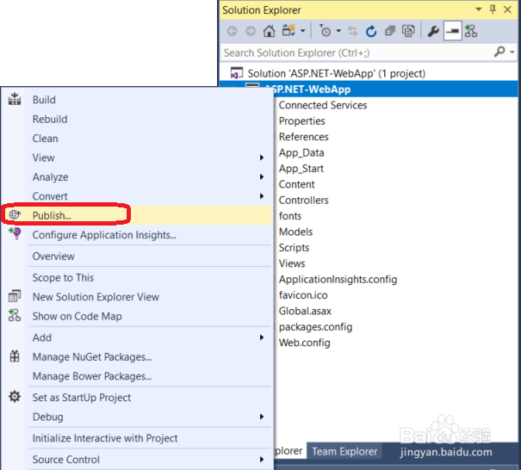Click the Back navigation arrow in Solution Explorer
The height and width of the screenshot is (470, 521).
click(232, 31)
